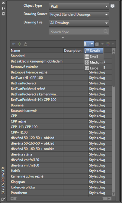Image resolution: width=122 pixels, height=203 pixels.
Task: Select CPP+TI100 style
Action: [x=37, y=132]
